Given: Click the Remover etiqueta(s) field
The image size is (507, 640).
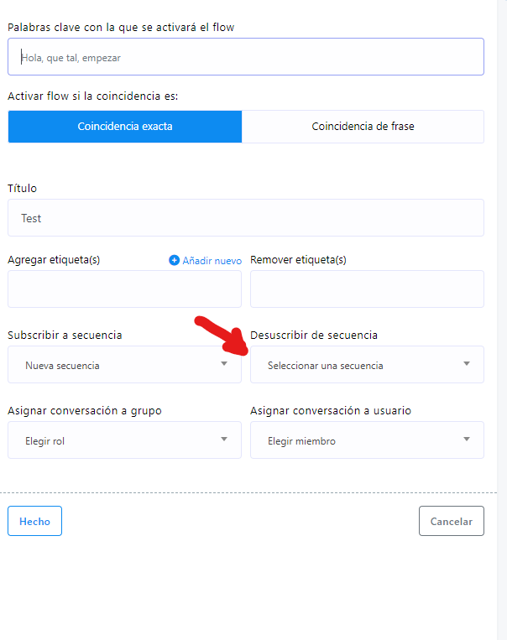Looking at the screenshot, I should 367,289.
